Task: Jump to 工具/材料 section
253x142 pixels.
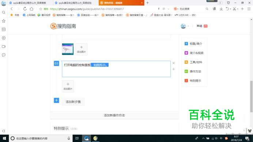Action: [x=193, y=62]
